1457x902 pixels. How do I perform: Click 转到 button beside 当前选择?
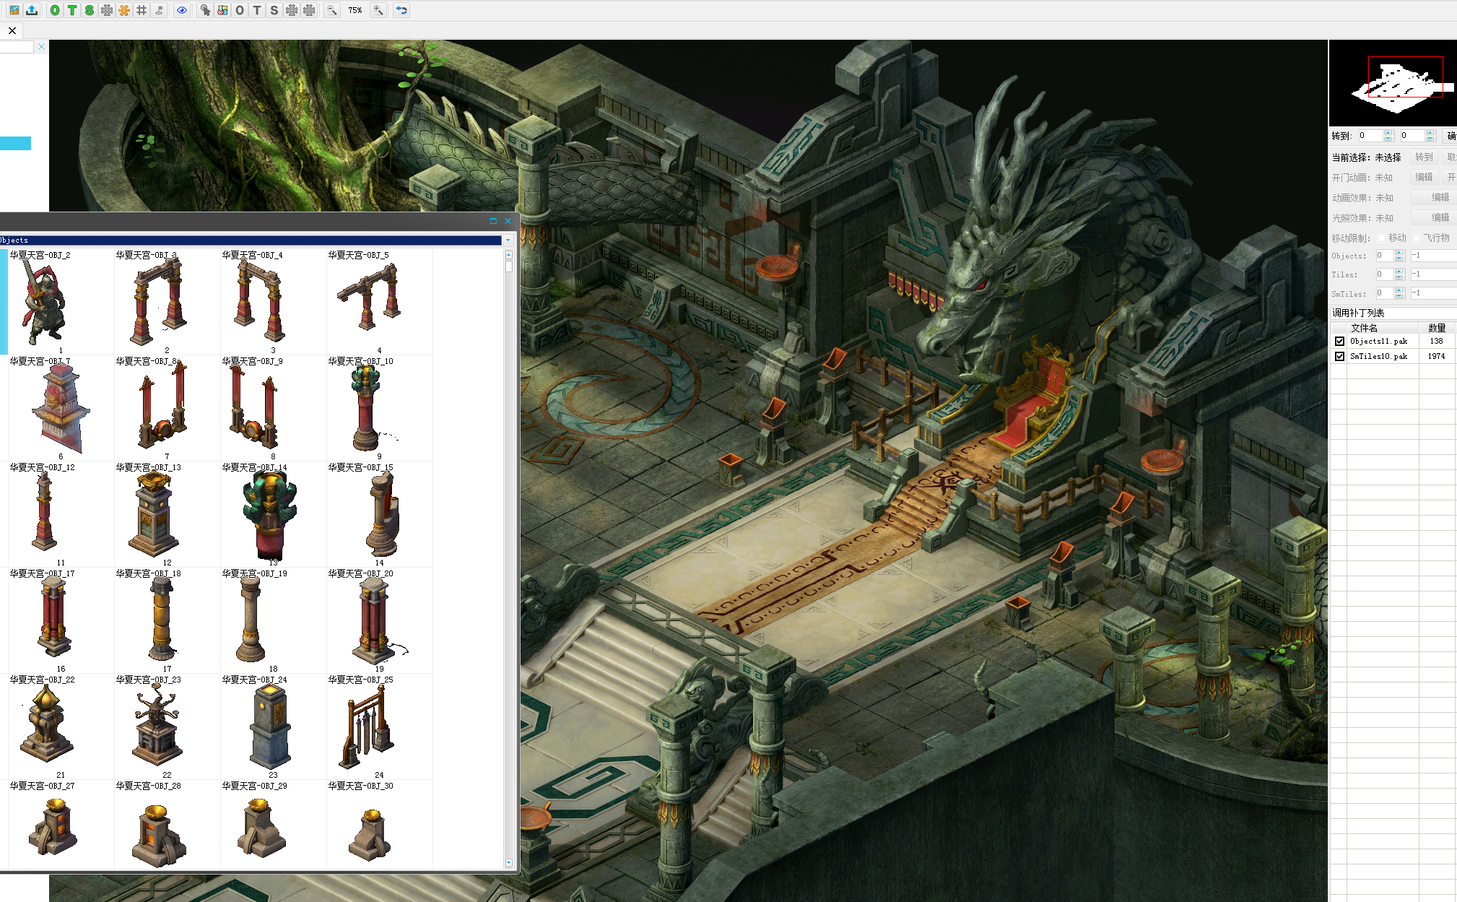[x=1424, y=157]
